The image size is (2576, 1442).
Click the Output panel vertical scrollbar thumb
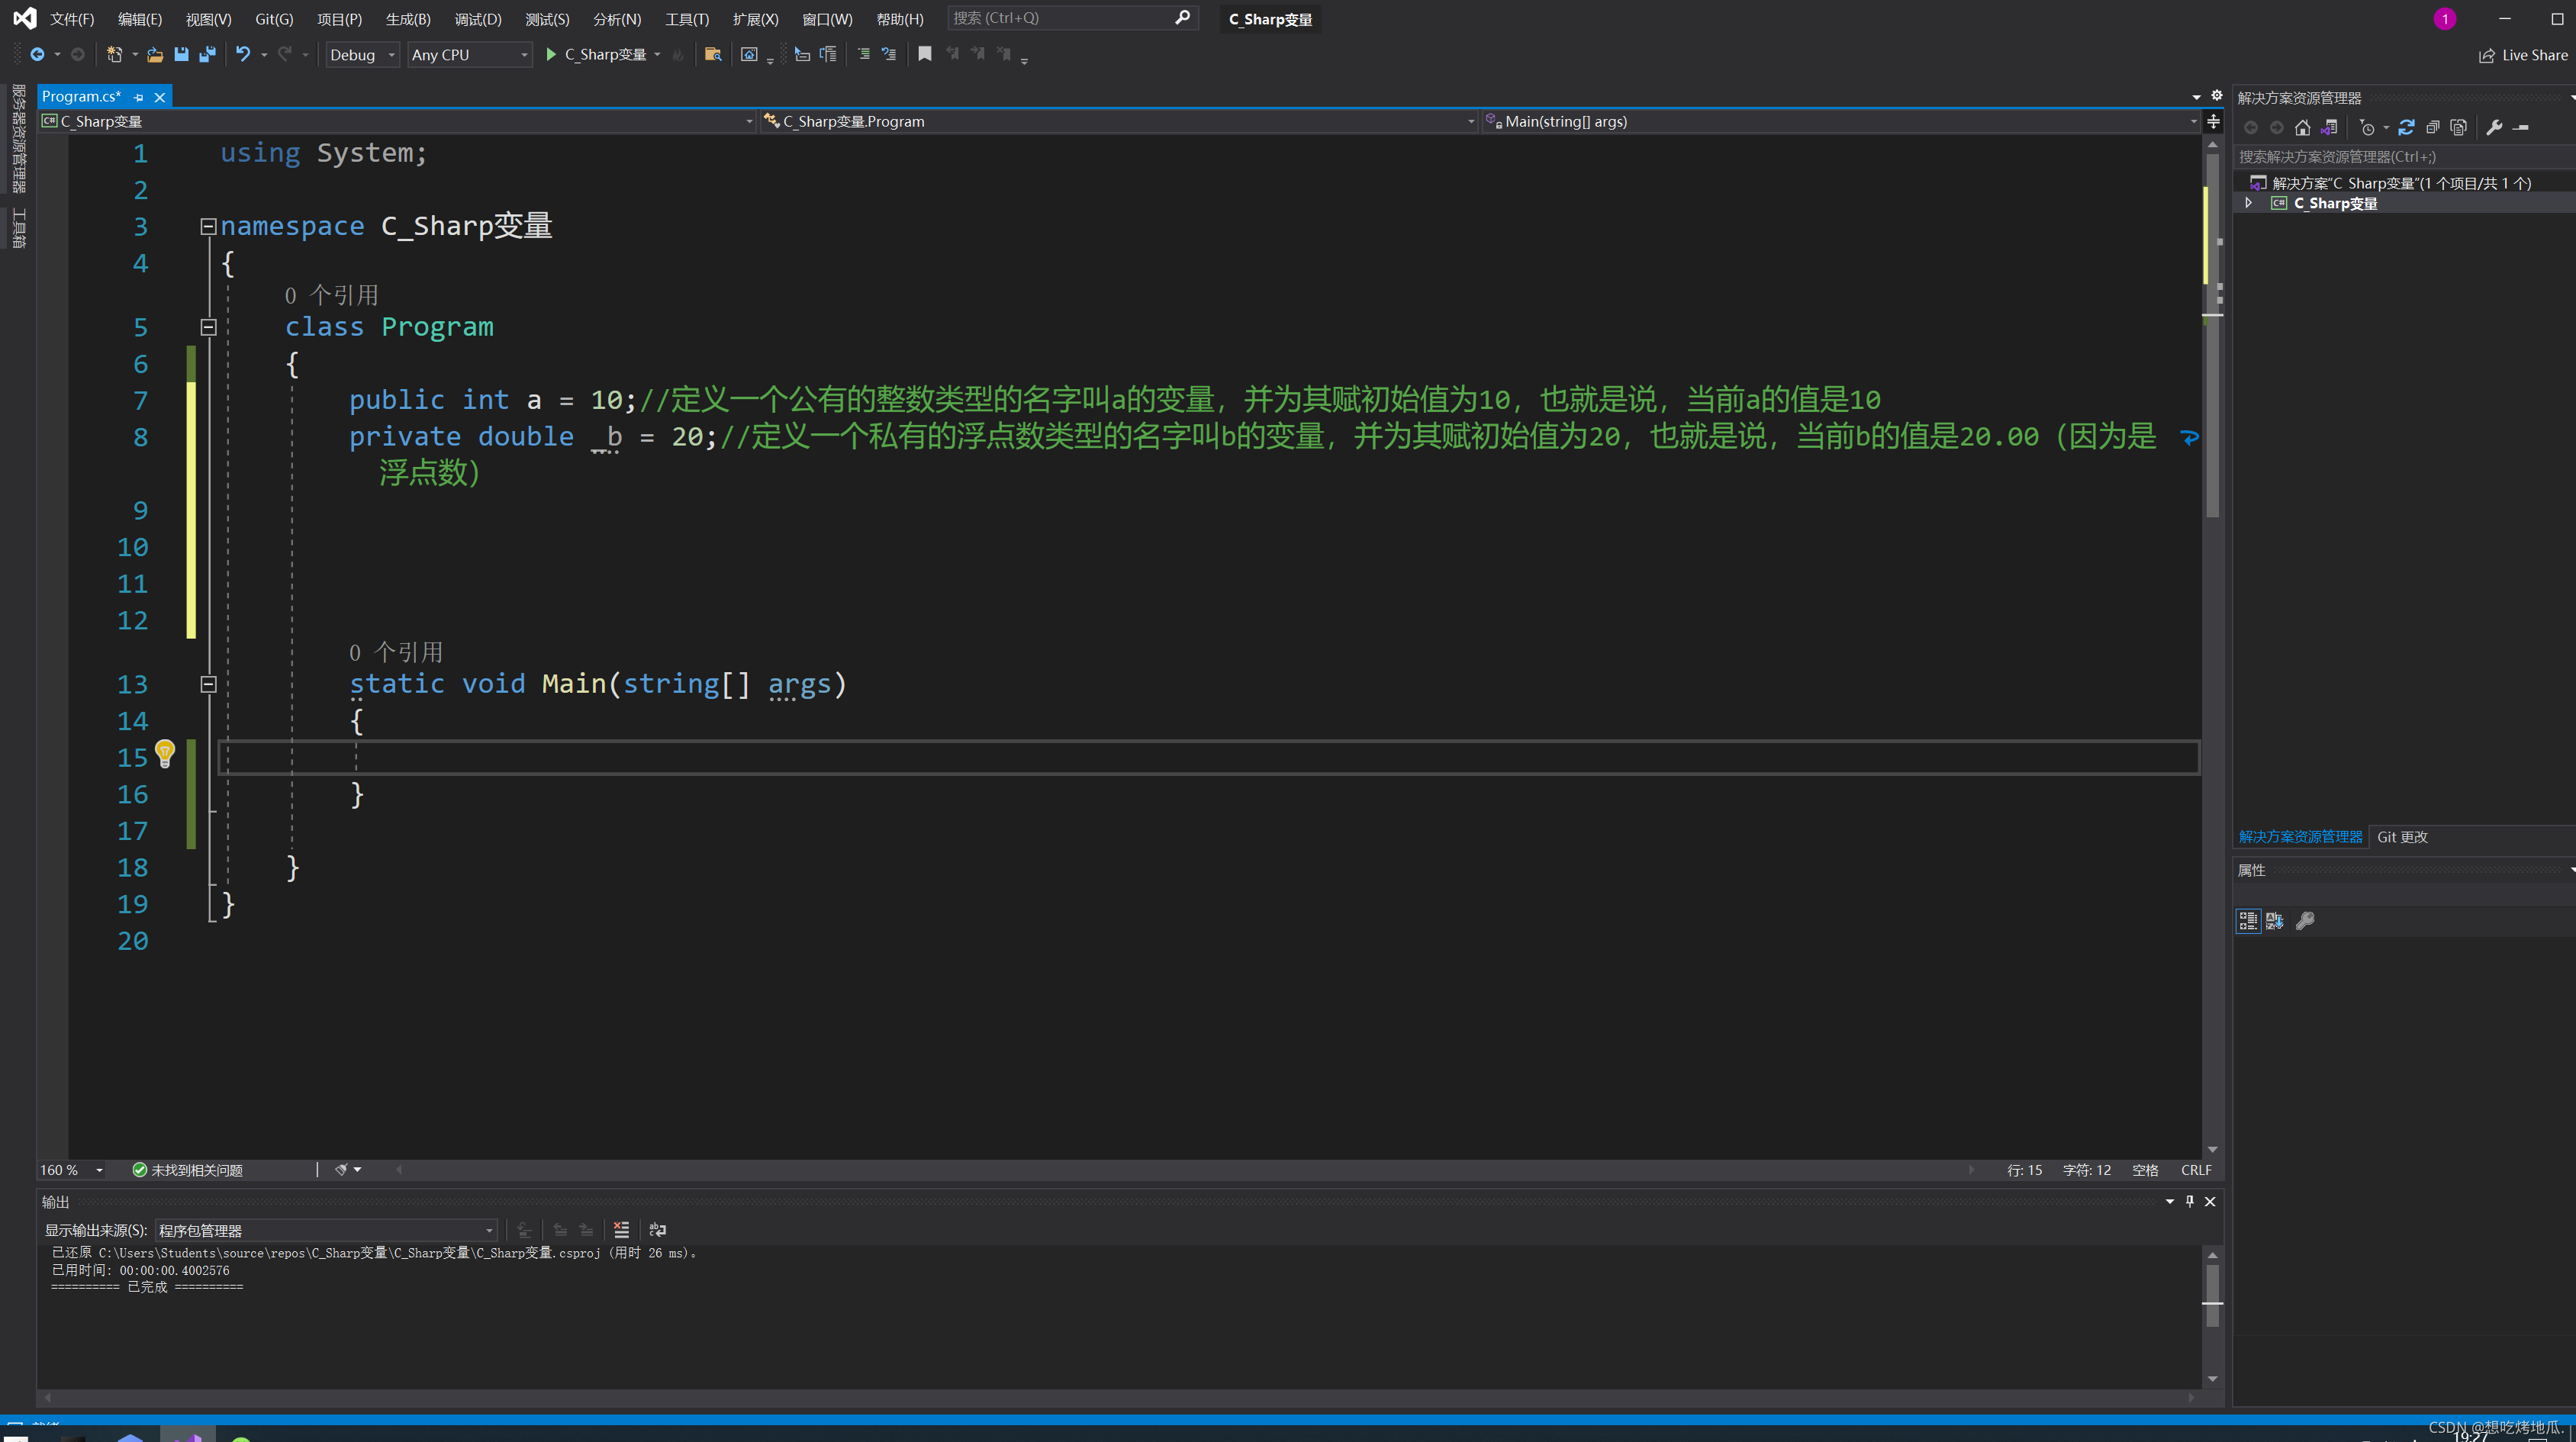coord(2213,1295)
